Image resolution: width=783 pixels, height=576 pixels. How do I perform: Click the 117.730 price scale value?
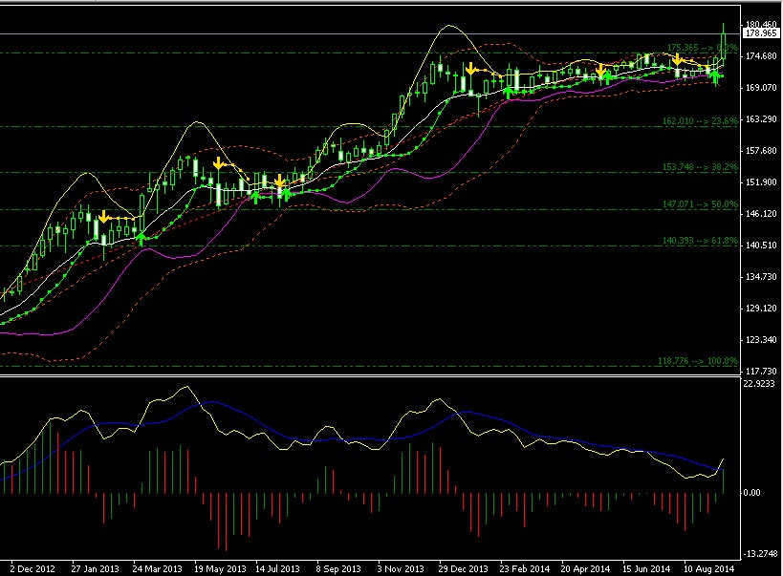coord(761,371)
